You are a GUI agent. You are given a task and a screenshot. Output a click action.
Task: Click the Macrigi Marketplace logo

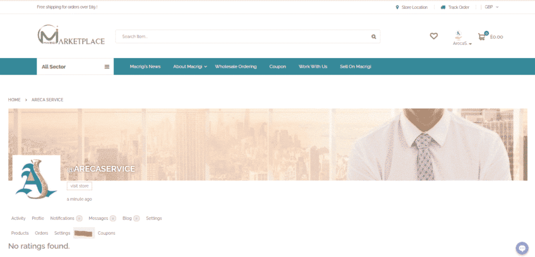click(71, 35)
